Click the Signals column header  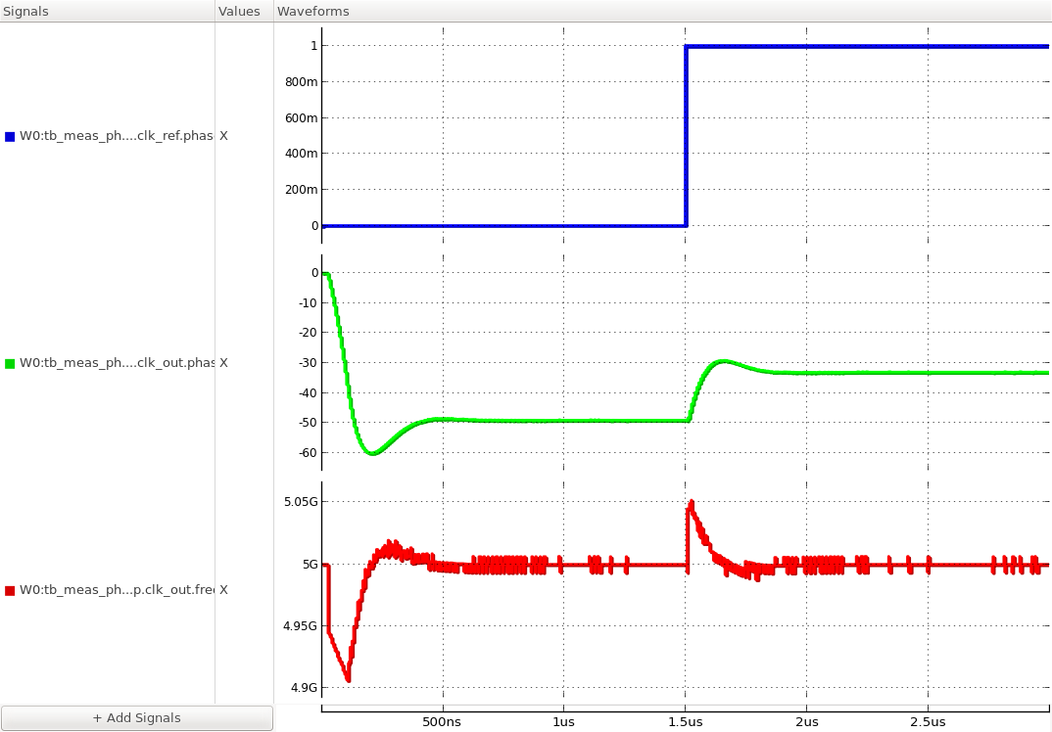pos(25,11)
